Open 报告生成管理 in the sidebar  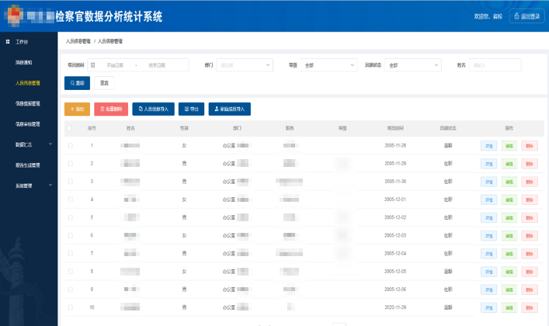28,165
